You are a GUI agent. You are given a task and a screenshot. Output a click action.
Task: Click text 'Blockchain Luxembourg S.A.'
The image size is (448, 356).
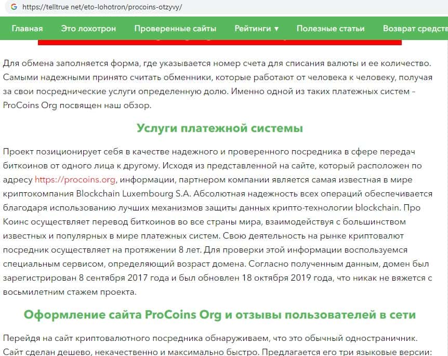(134, 194)
